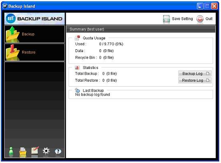Click the Quit text link
The image size is (221, 163).
tap(209, 19)
